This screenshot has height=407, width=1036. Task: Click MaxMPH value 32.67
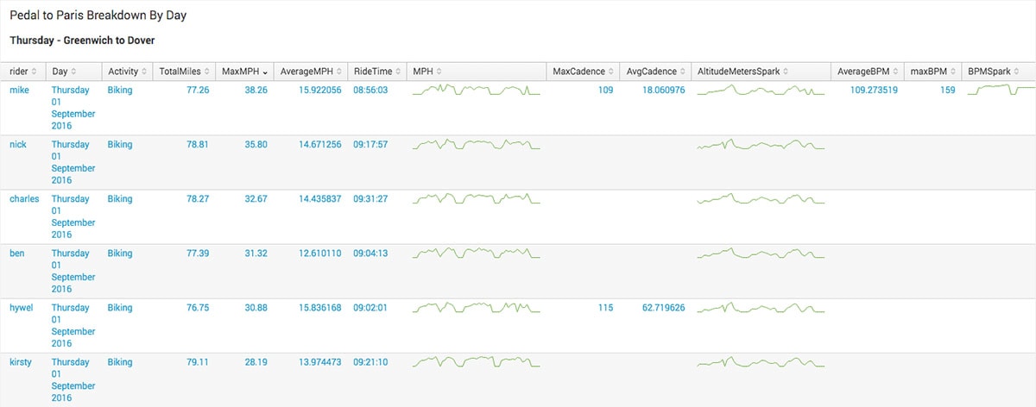tap(256, 198)
